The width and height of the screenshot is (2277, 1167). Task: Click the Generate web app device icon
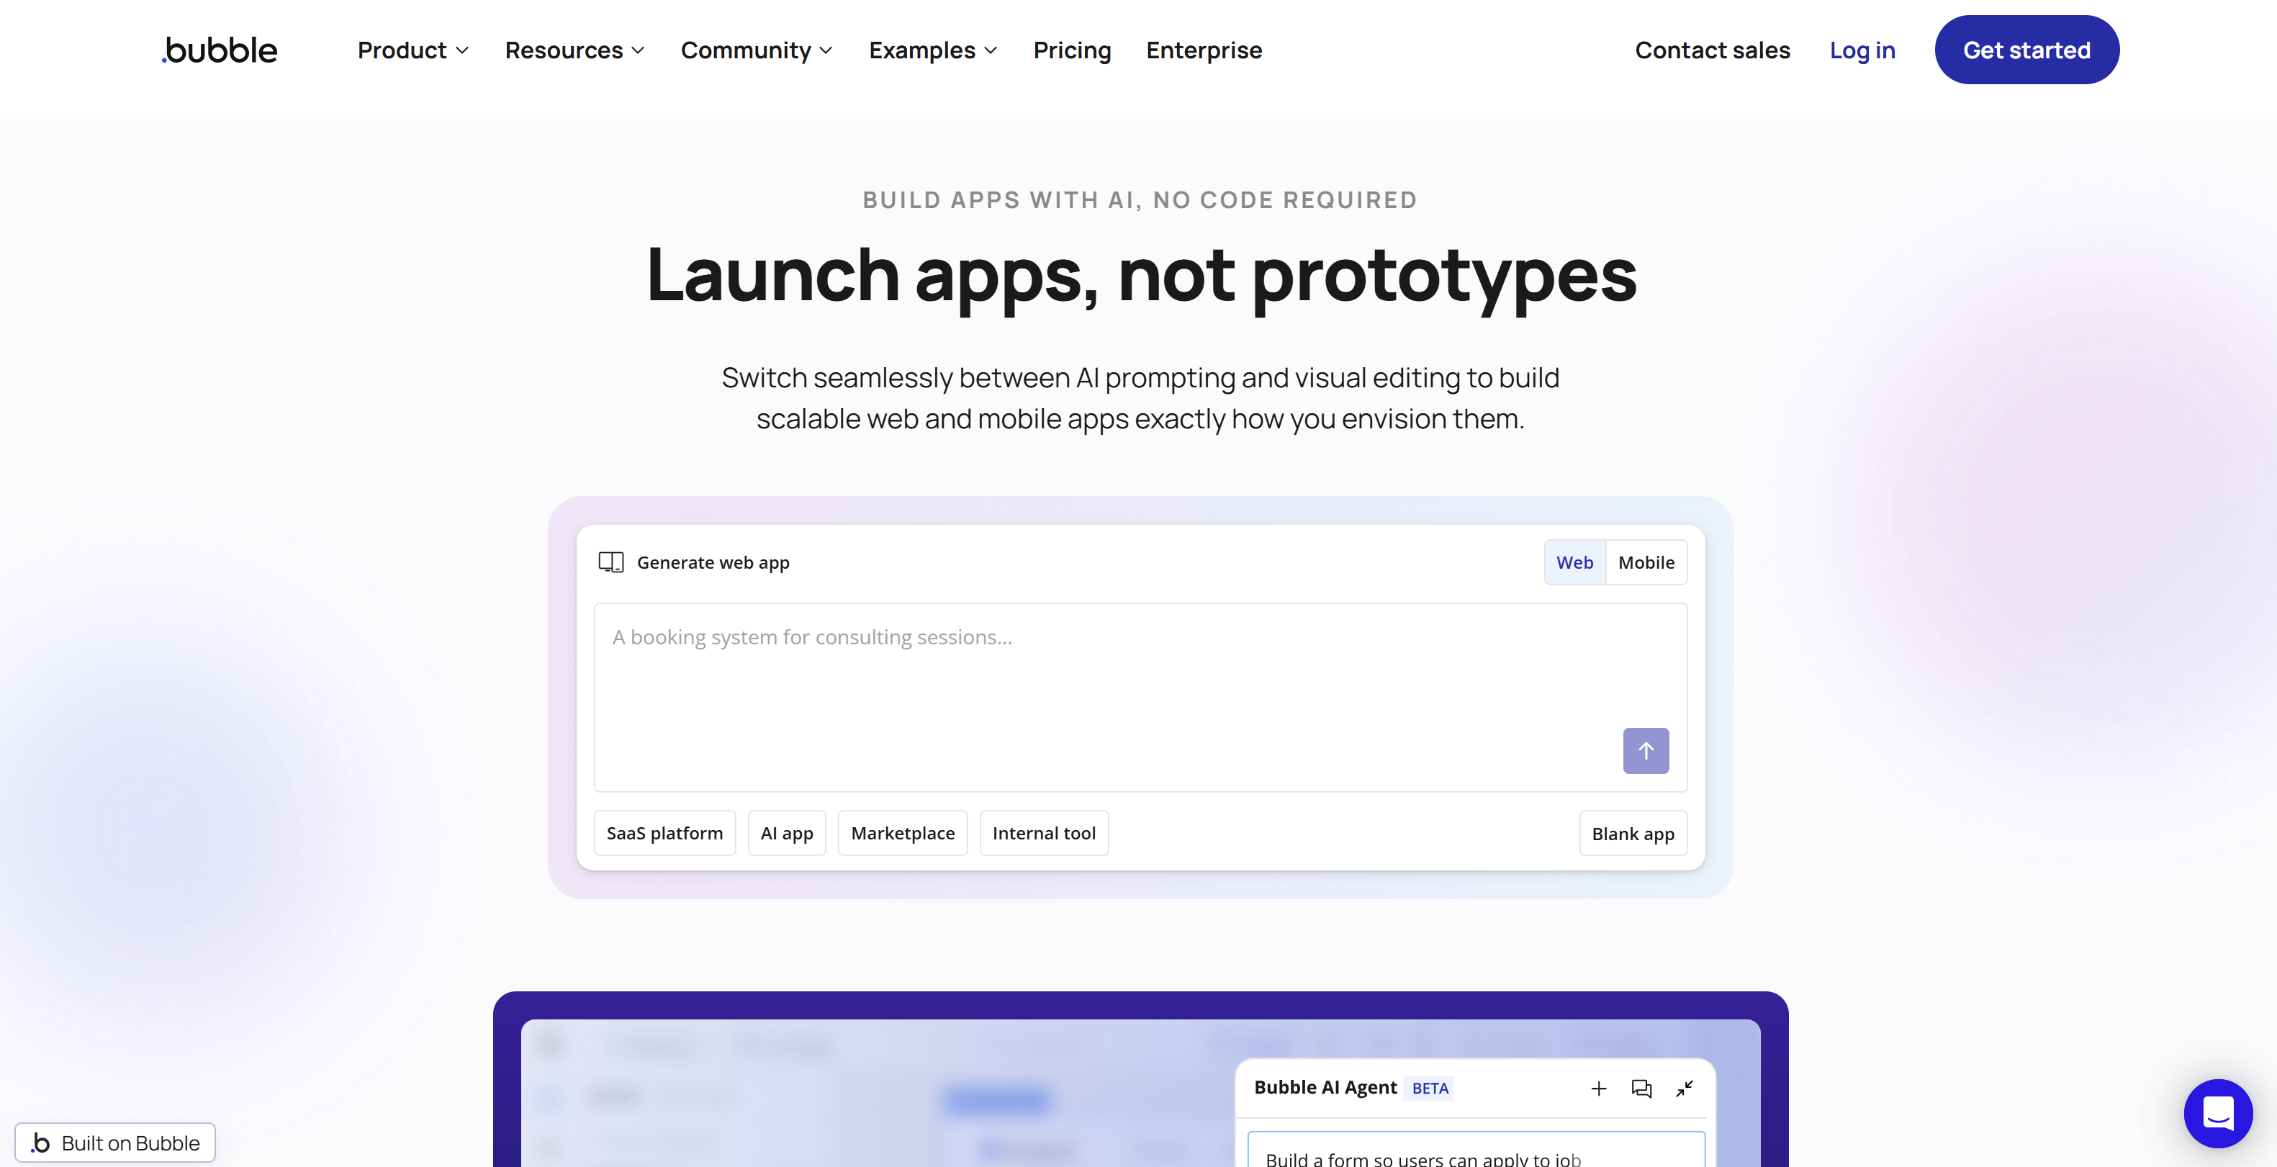(x=610, y=562)
